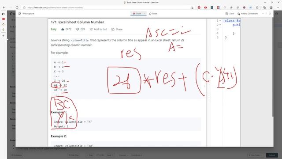This screenshot has height=159, width=282.
Task: Click the browser Forward arrow
Action: click(11, 8)
